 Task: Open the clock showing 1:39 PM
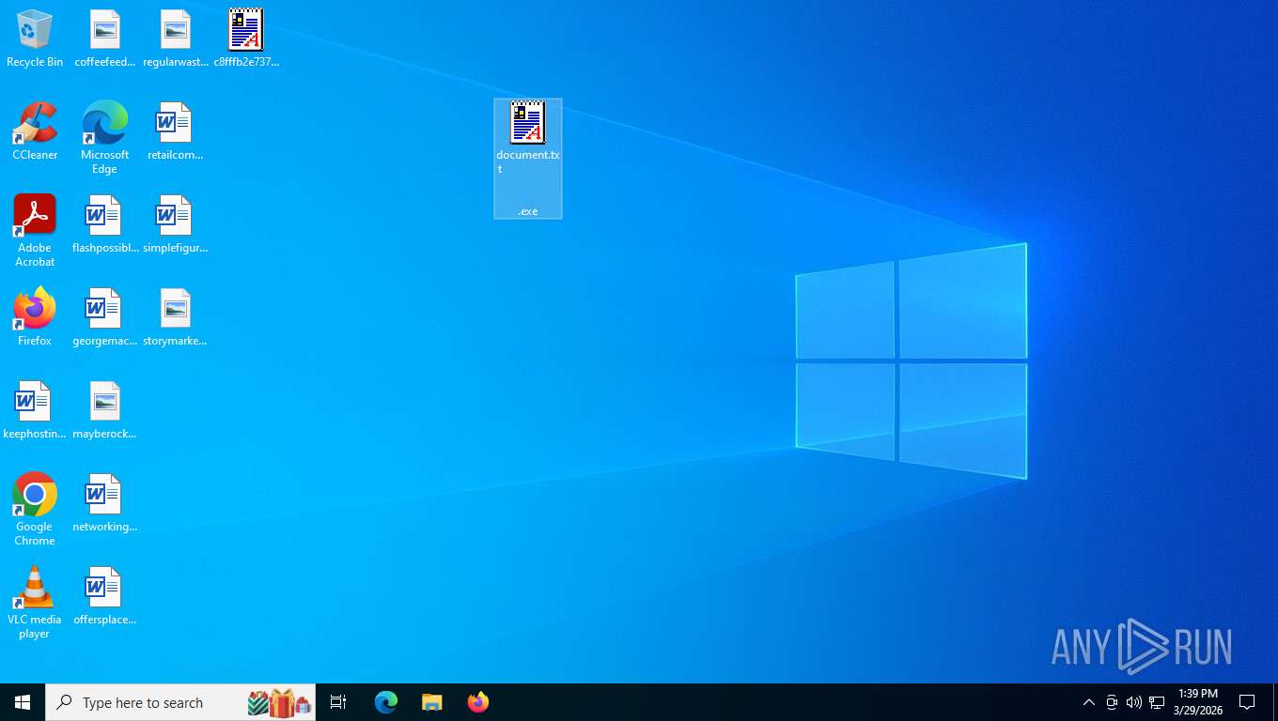[x=1198, y=702]
